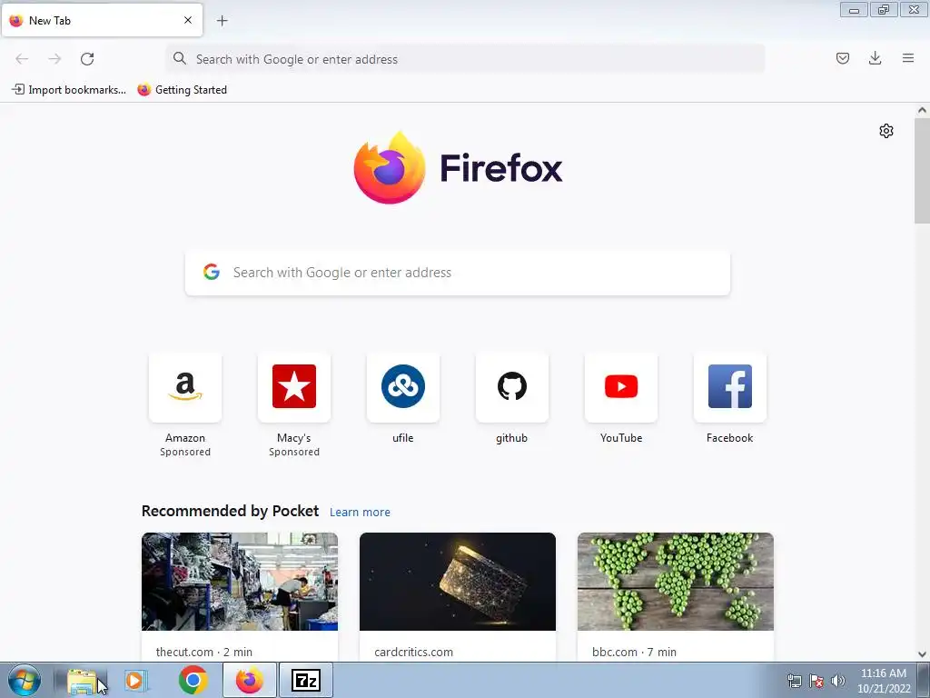This screenshot has width=930, height=698.
Task: Open the thecut.com story thumbnail
Action: click(240, 582)
